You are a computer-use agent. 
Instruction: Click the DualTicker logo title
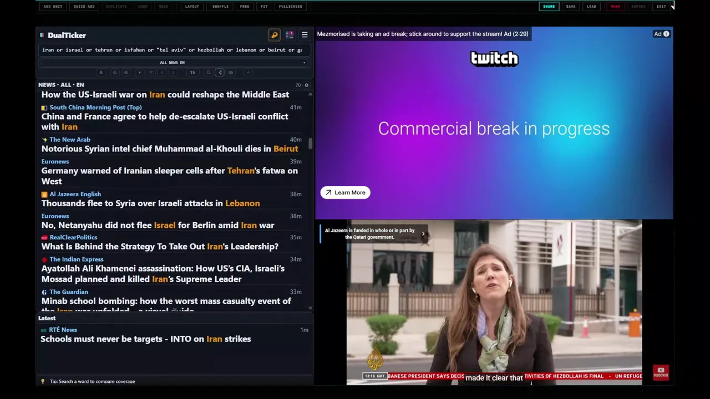coord(67,35)
